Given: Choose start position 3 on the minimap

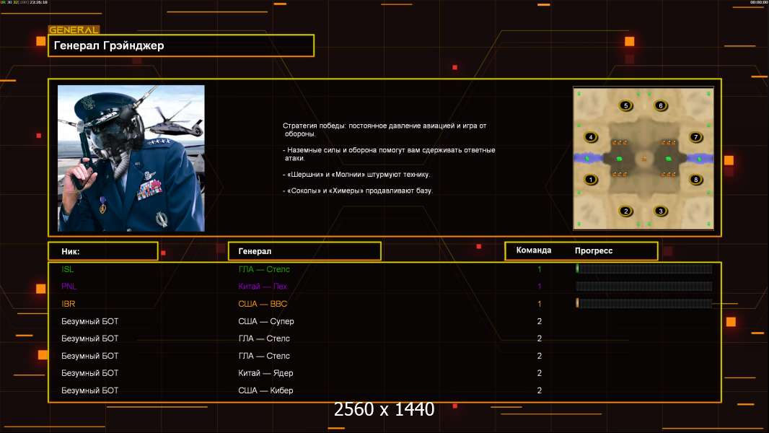Looking at the screenshot, I should pyautogui.click(x=660, y=211).
